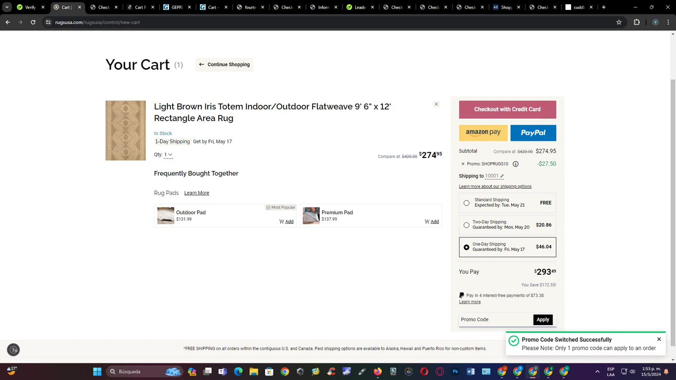Viewport: 676px width, 380px height.
Task: Open the ESP LAA language indicator
Action: point(611,371)
